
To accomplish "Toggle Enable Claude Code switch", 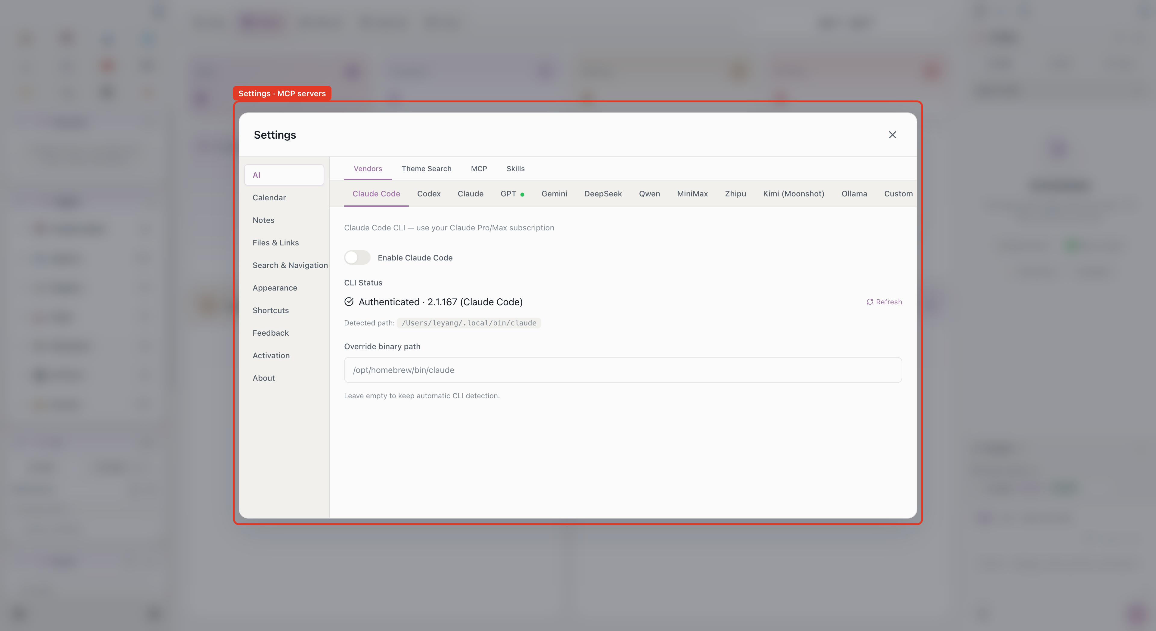I will click(357, 257).
